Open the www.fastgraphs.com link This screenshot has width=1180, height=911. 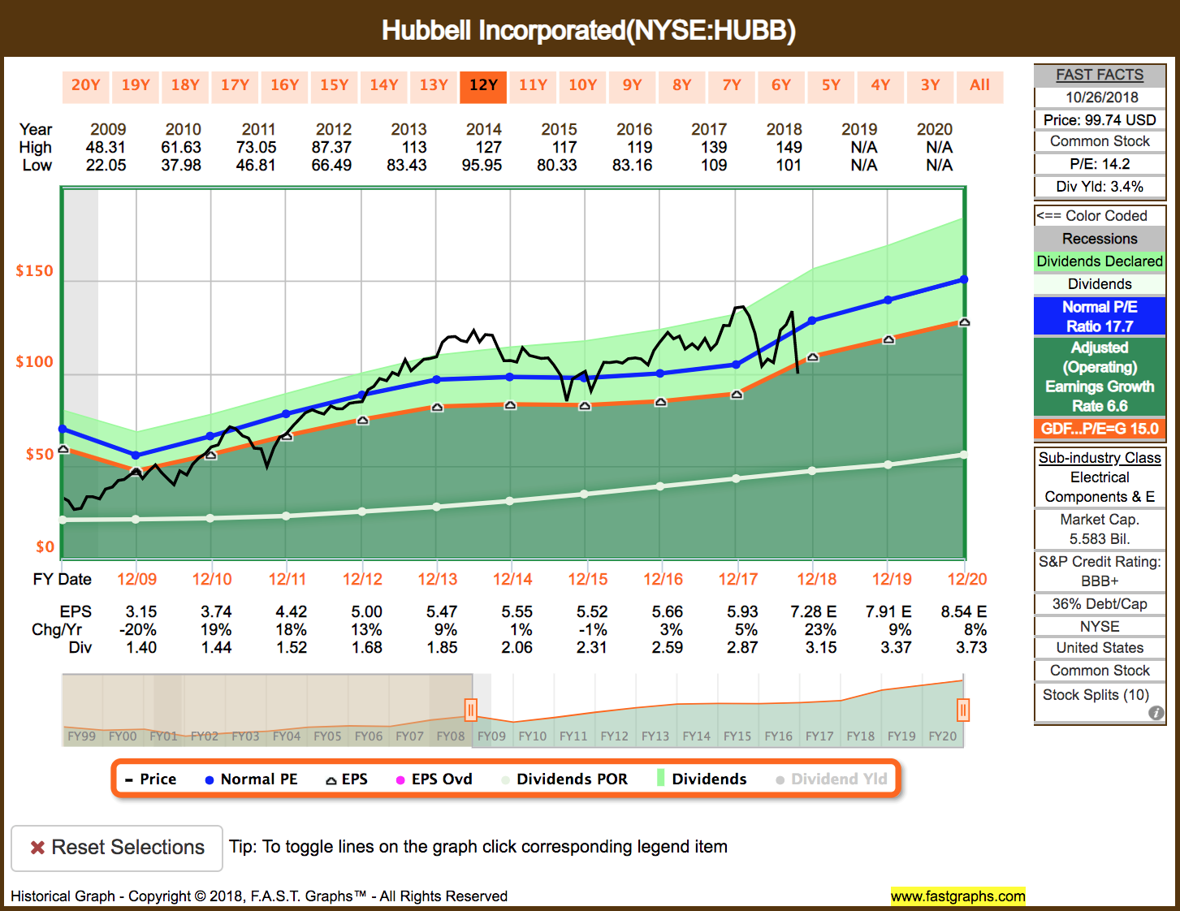point(958,897)
